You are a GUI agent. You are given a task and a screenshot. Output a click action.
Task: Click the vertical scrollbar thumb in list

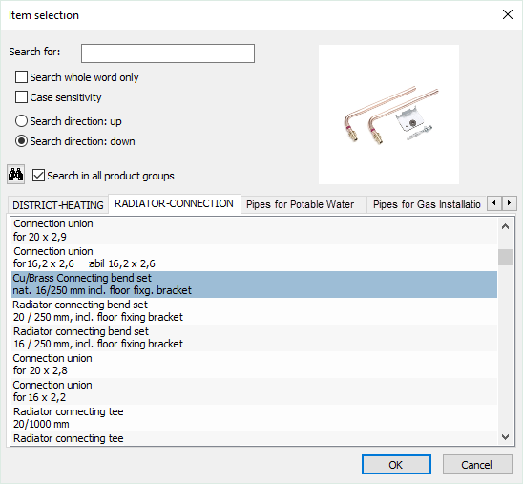(x=505, y=257)
